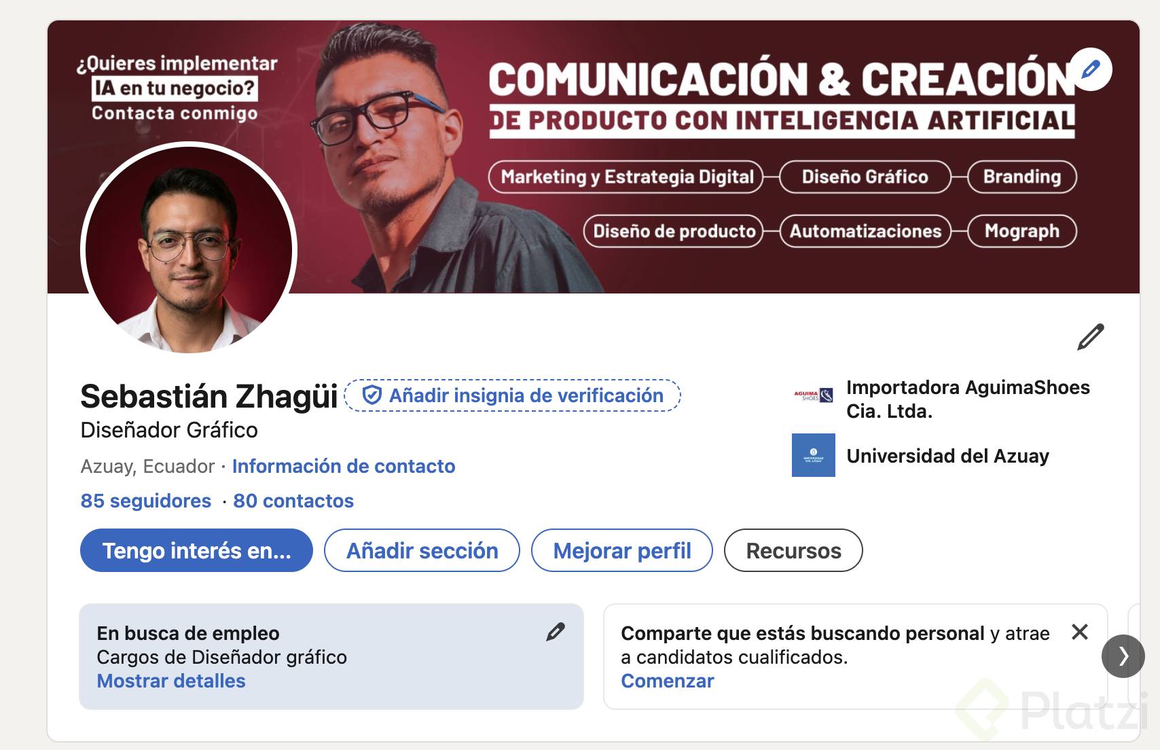Click the Importadora AguimaShoes Cia. Ltda. text

point(968,399)
